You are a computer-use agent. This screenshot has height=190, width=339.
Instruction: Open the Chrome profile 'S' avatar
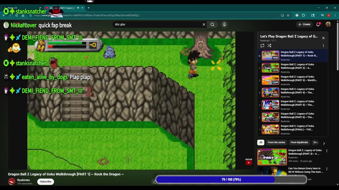[x=329, y=15]
